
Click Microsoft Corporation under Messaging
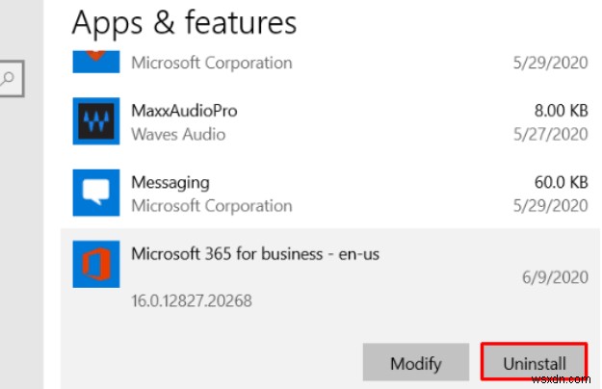point(211,206)
